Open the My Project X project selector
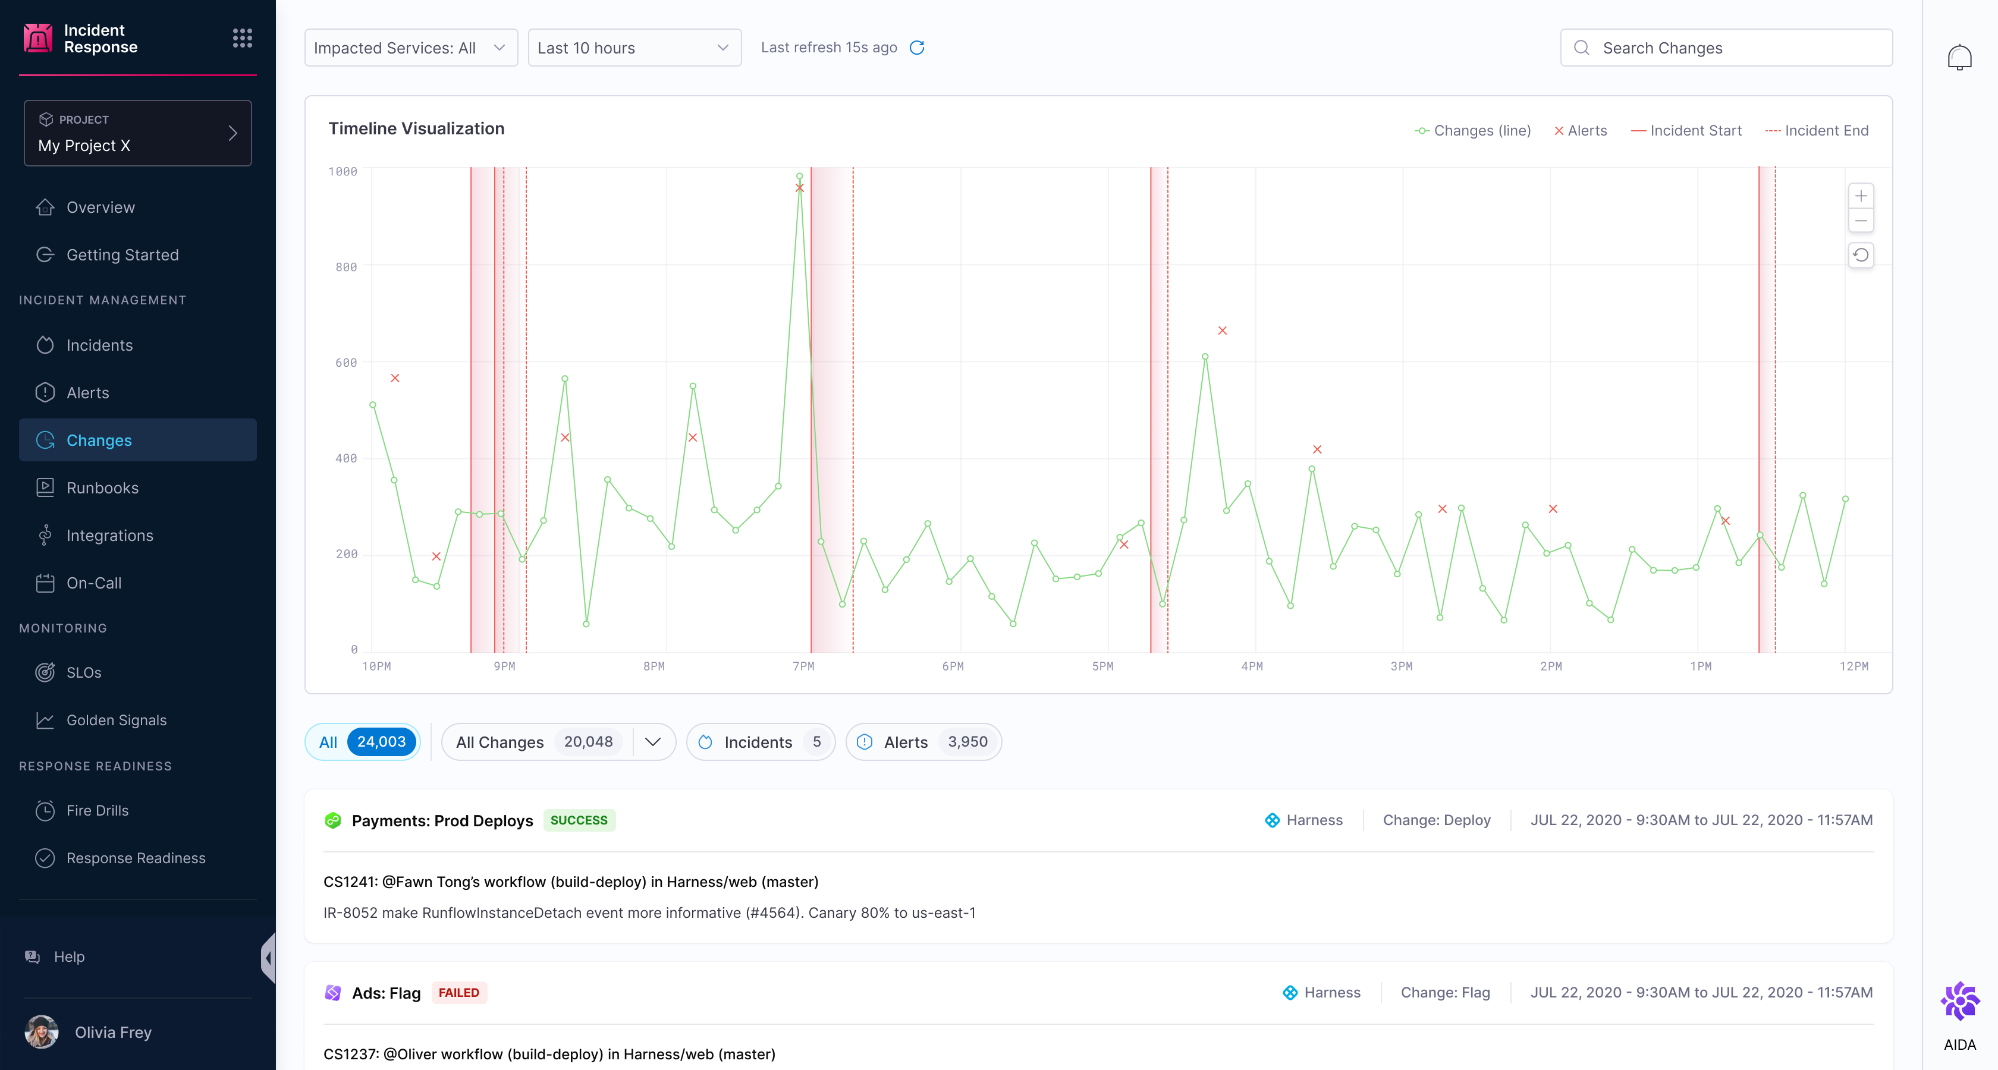Screen dimensions: 1998x1070 137,133
